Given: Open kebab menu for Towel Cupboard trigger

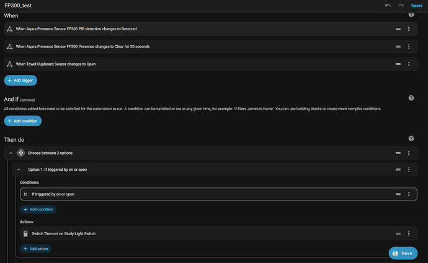Looking at the screenshot, I should [409, 64].
